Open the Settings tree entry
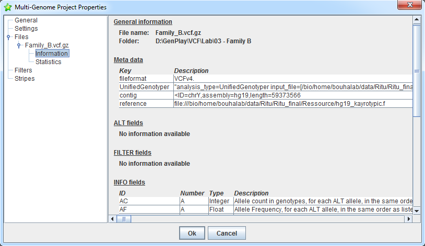The height and width of the screenshot is (246, 425). pos(26,29)
